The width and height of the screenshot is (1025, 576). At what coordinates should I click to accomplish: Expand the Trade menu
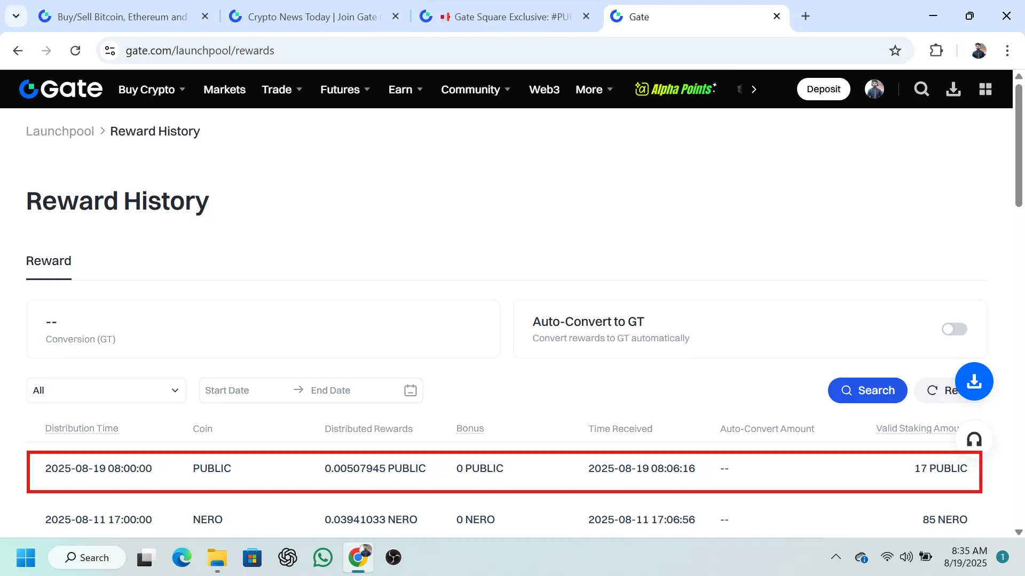[282, 89]
